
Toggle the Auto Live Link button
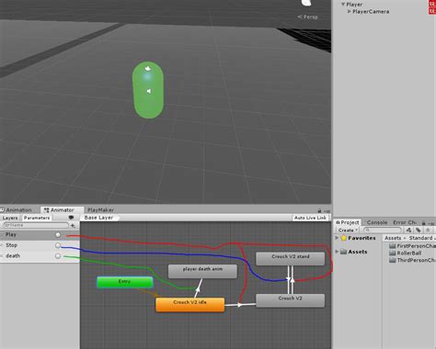point(310,218)
